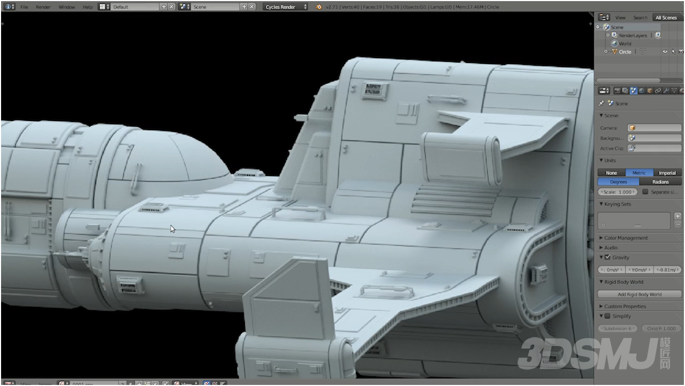Open the World properties tab icon
This screenshot has width=685, height=386.
tap(641, 91)
